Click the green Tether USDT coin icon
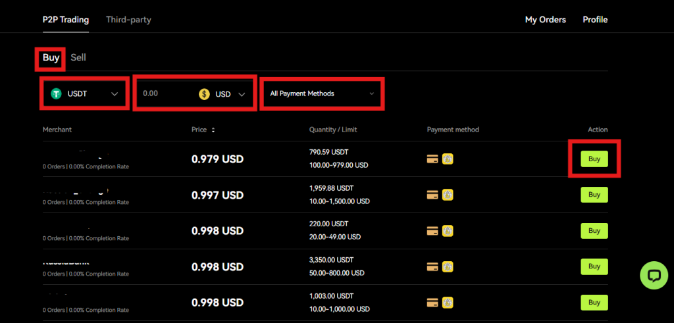 click(57, 93)
